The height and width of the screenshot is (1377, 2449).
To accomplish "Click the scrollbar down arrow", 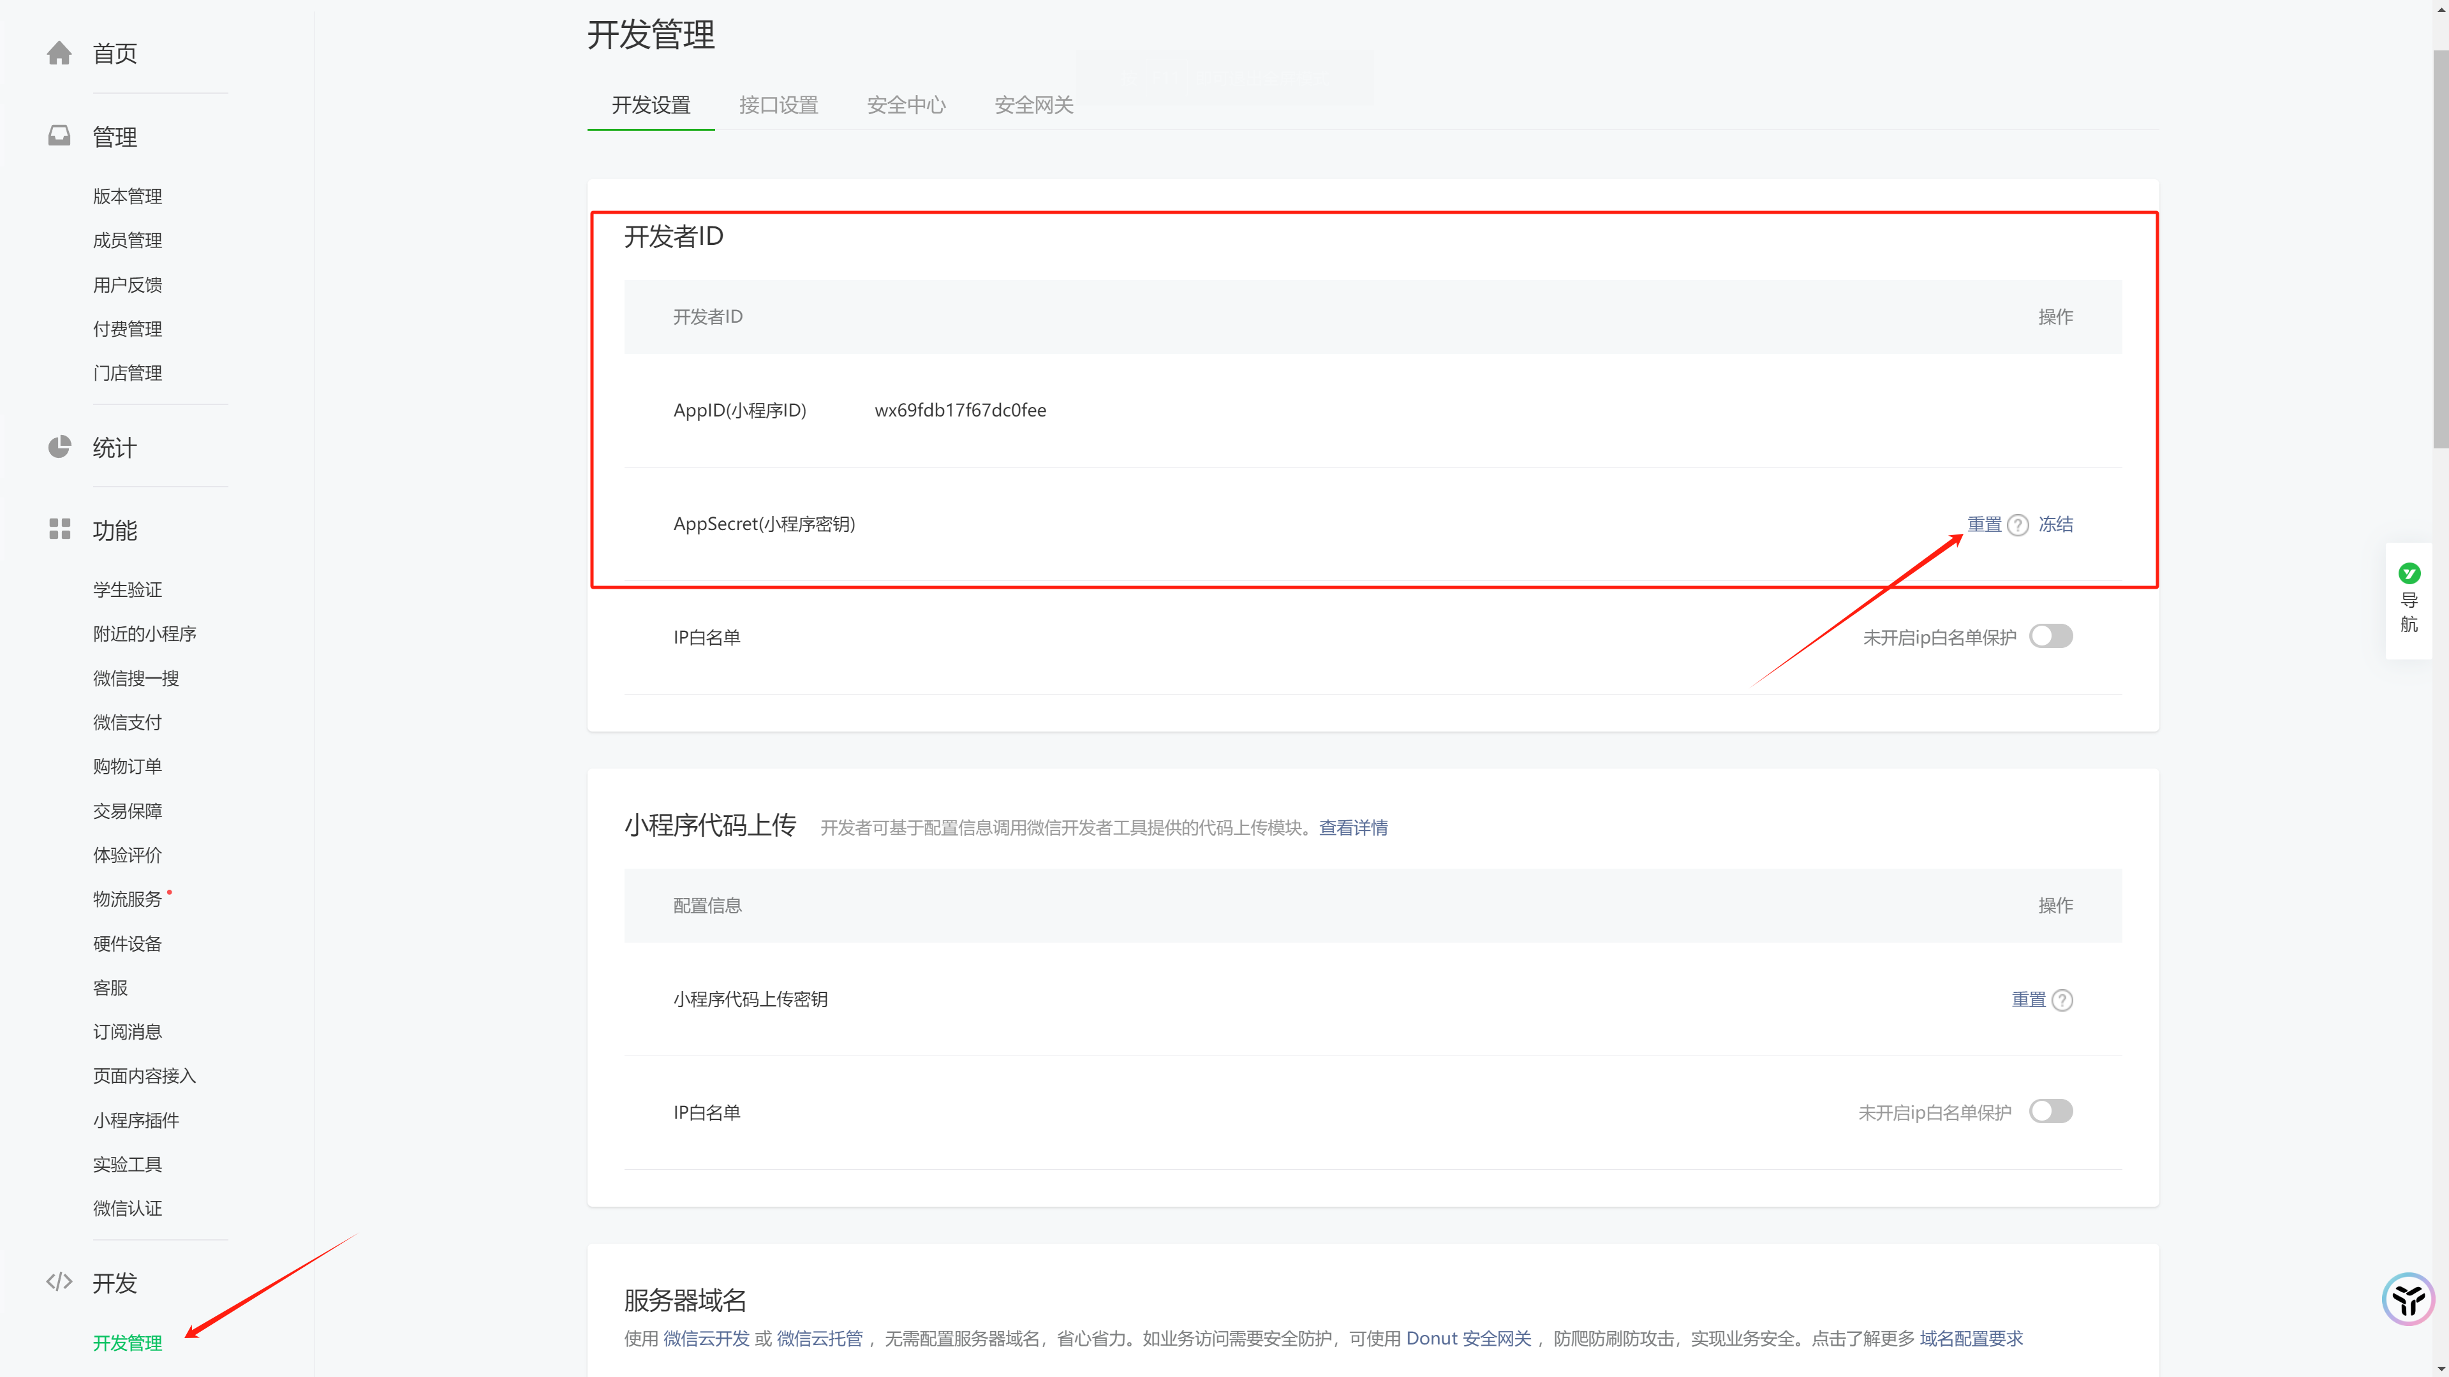I will pos(2441,1369).
